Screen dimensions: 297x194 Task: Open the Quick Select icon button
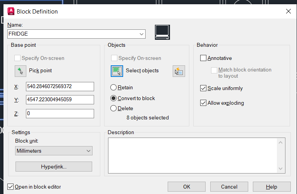click(179, 71)
